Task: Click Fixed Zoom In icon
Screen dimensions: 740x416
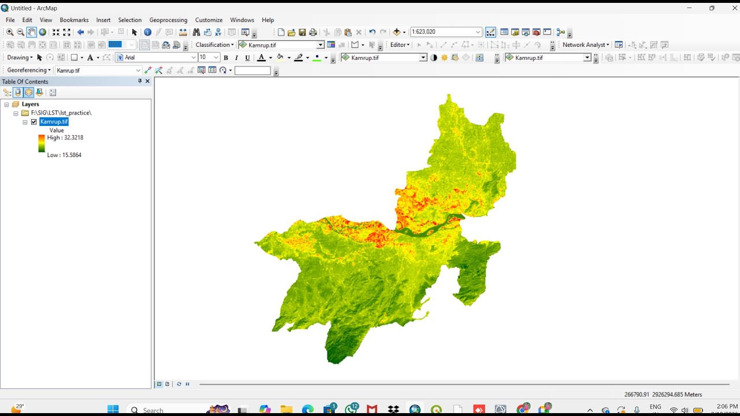Action: 56,32
